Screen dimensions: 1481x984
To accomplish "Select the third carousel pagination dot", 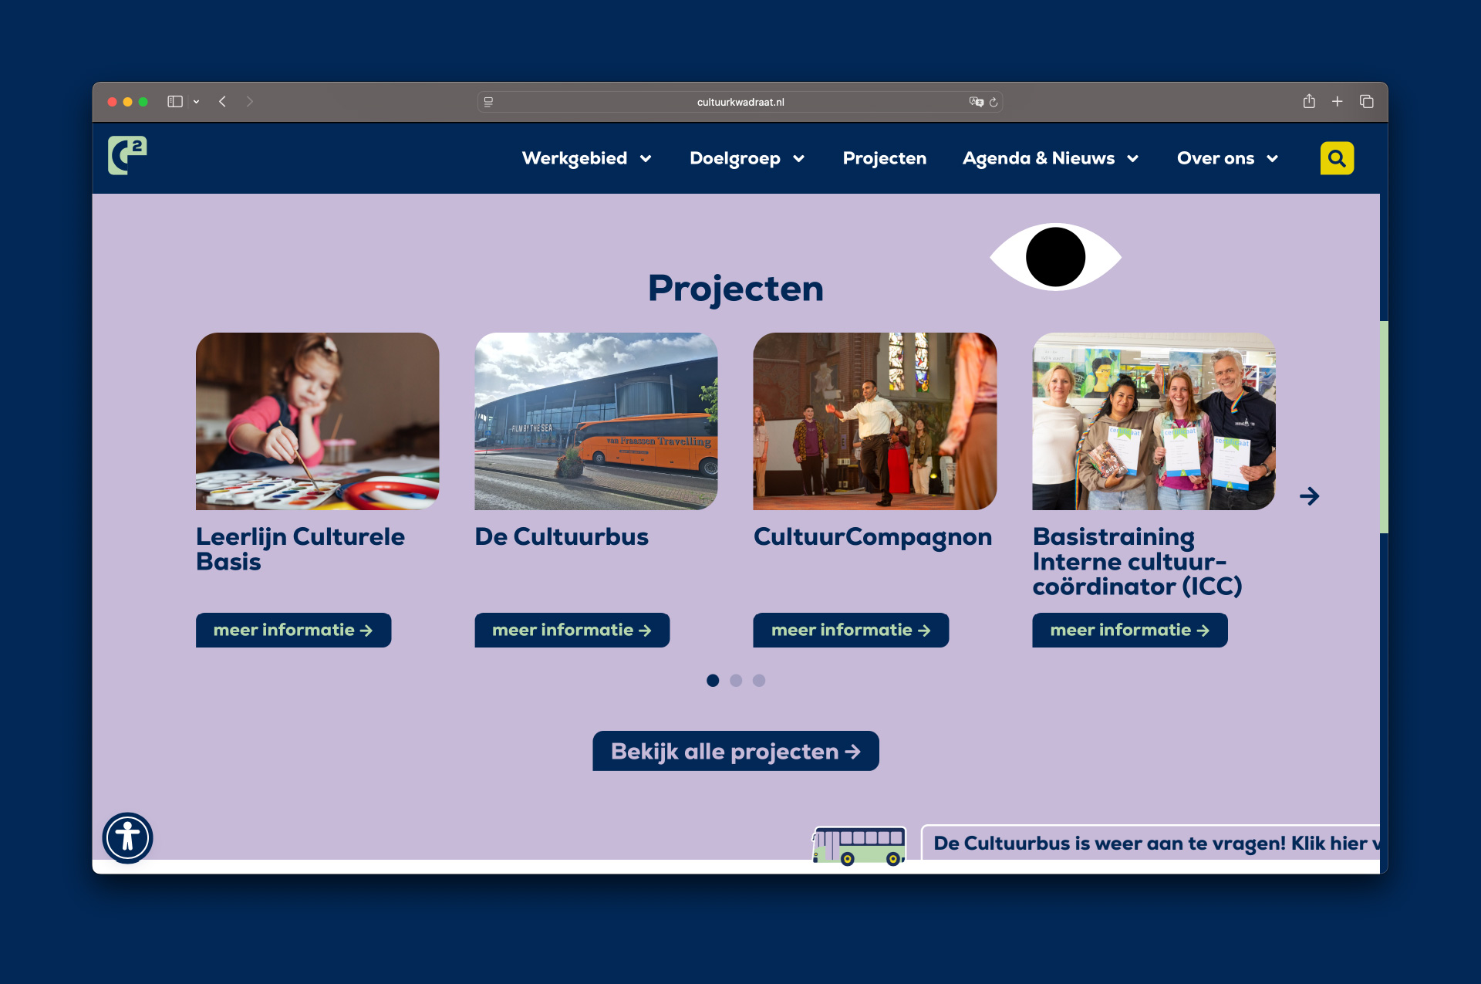I will [759, 680].
